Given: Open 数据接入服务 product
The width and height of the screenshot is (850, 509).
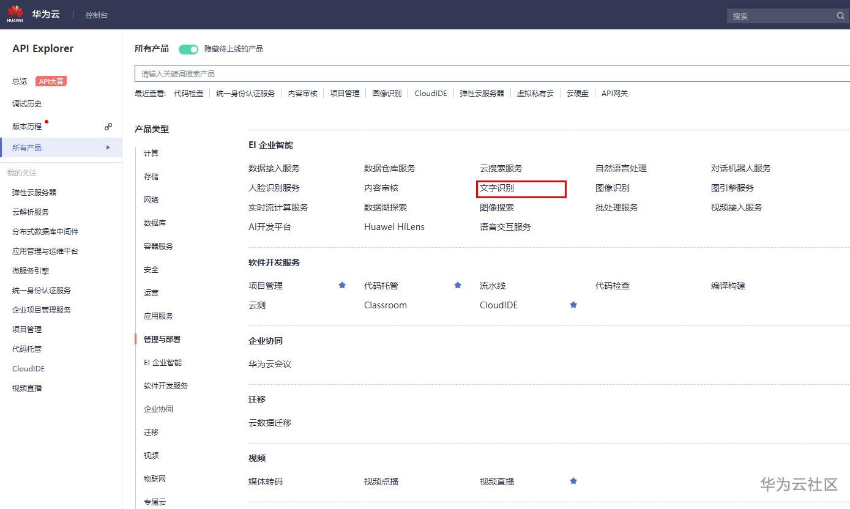Looking at the screenshot, I should coord(274,168).
